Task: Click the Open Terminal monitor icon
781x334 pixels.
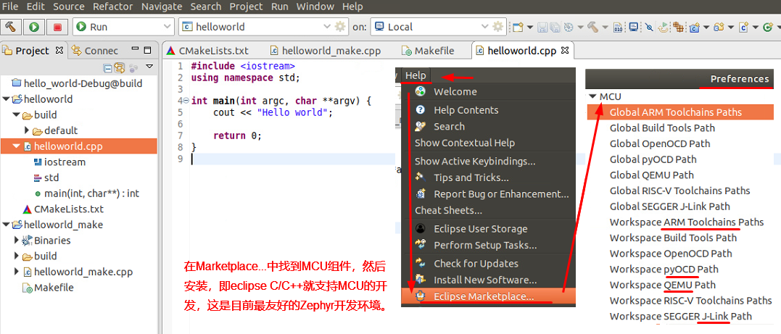Action: [634, 27]
